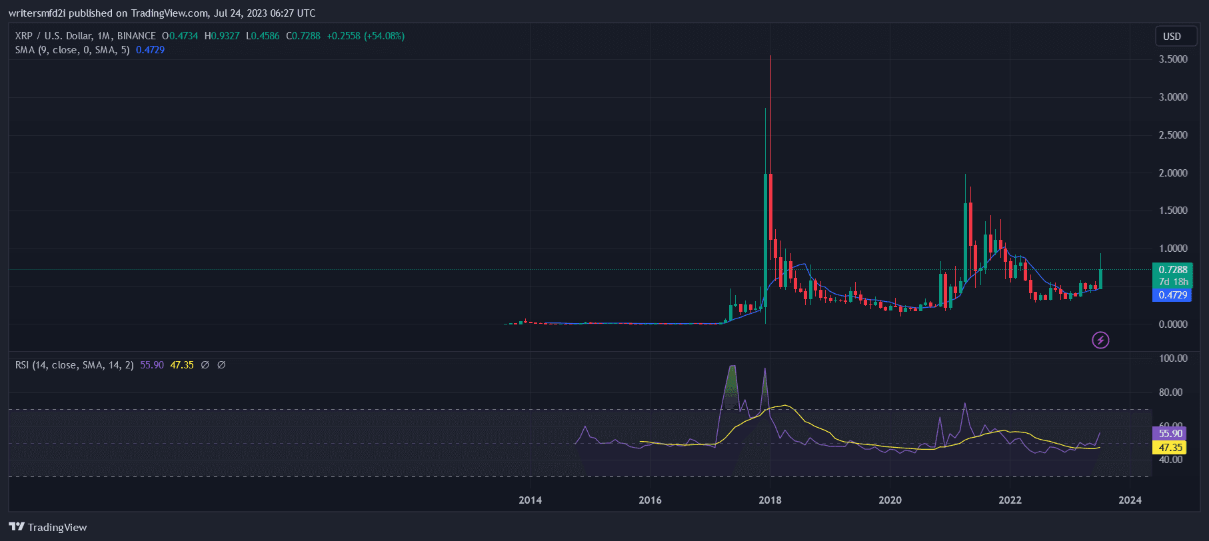This screenshot has width=1209, height=541.
Task: Click the green 0.7288 current price label
Action: [1172, 270]
